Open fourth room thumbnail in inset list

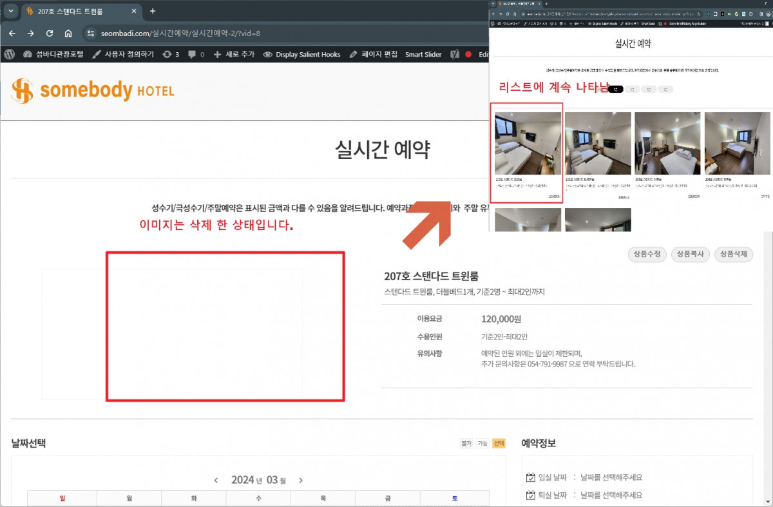(x=738, y=144)
